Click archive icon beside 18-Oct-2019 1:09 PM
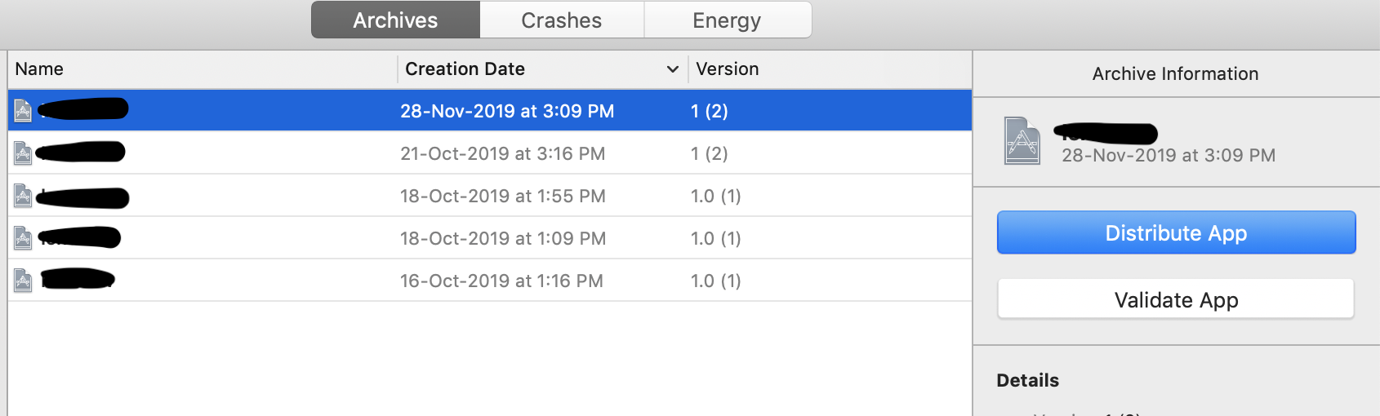This screenshot has height=416, width=1380. (x=23, y=238)
